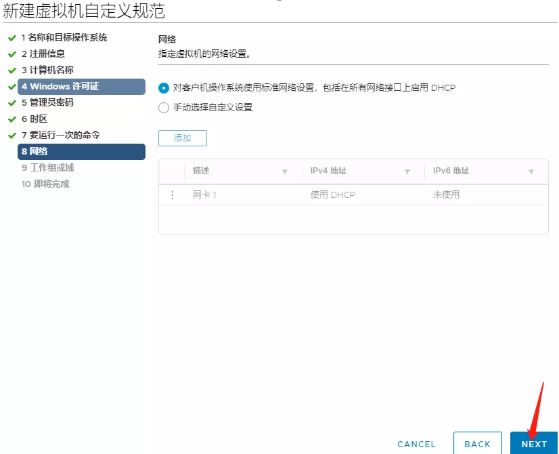Viewport: 559px width, 454px height.
Task: Click CANCEL to close the wizard
Action: [416, 444]
